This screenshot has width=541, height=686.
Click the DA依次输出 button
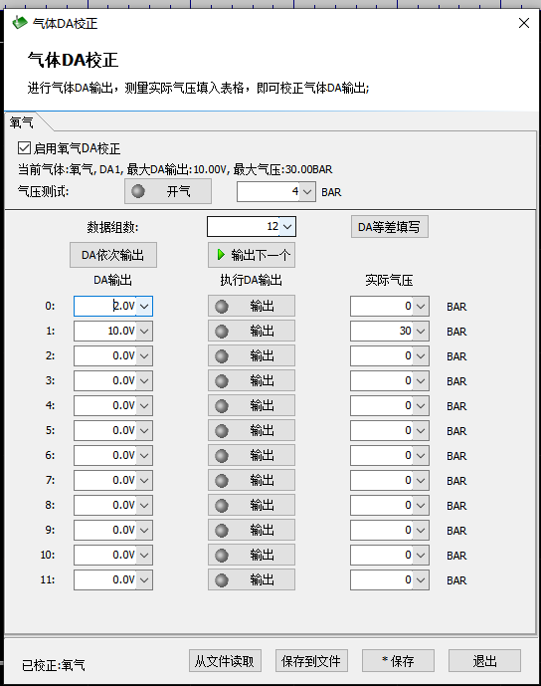(x=113, y=255)
